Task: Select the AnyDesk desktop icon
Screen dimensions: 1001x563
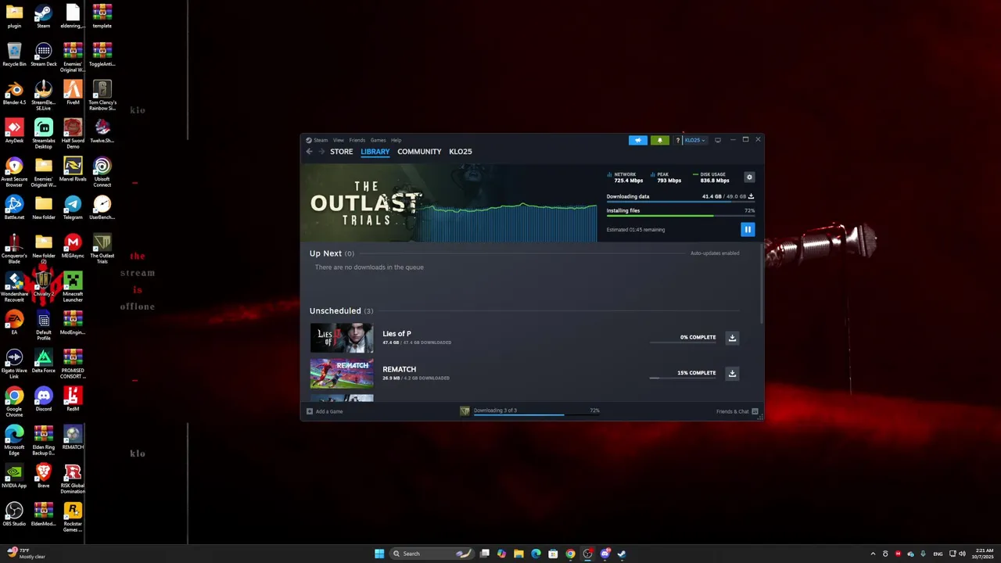Action: pos(14,131)
